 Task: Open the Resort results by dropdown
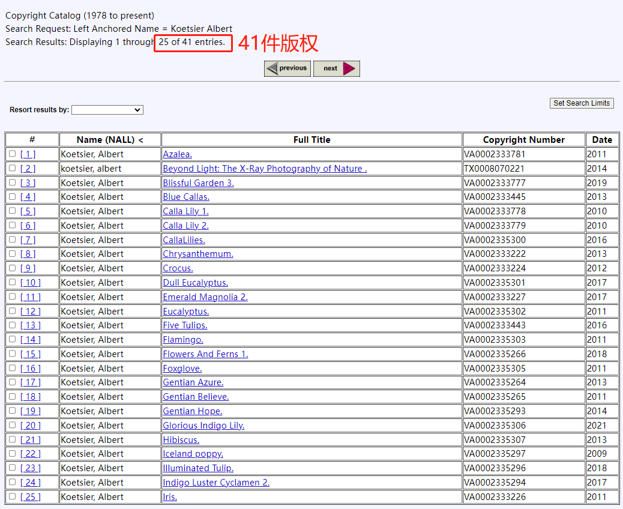(x=107, y=110)
